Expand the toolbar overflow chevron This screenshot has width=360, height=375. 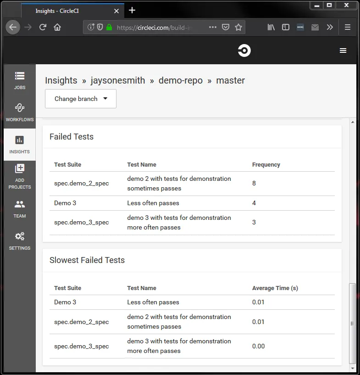pyautogui.click(x=330, y=27)
